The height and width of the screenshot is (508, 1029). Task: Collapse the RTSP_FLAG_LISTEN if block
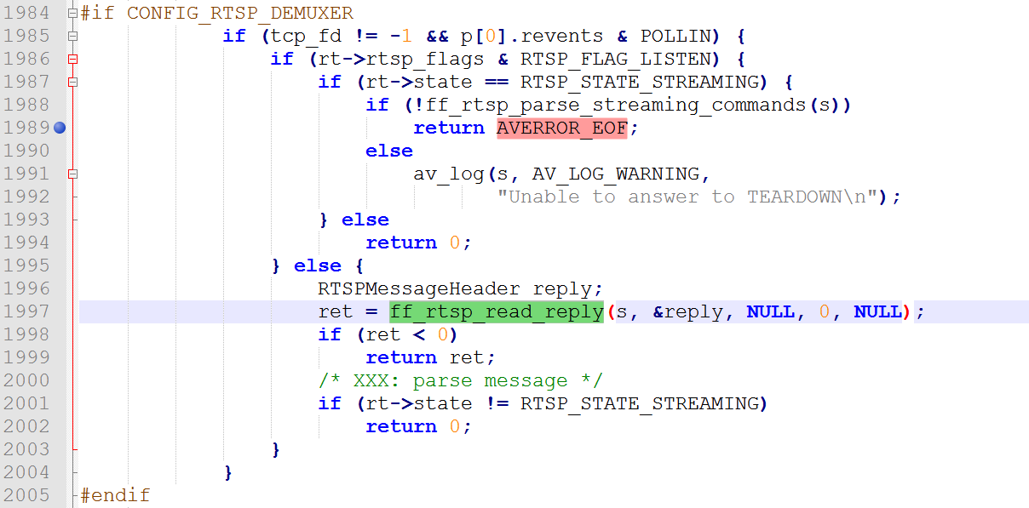tap(73, 59)
